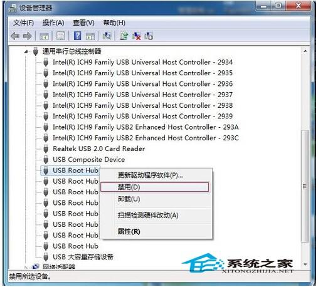Select the last USB Root Hub entry
The width and height of the screenshot is (318, 287).
[x=75, y=246]
